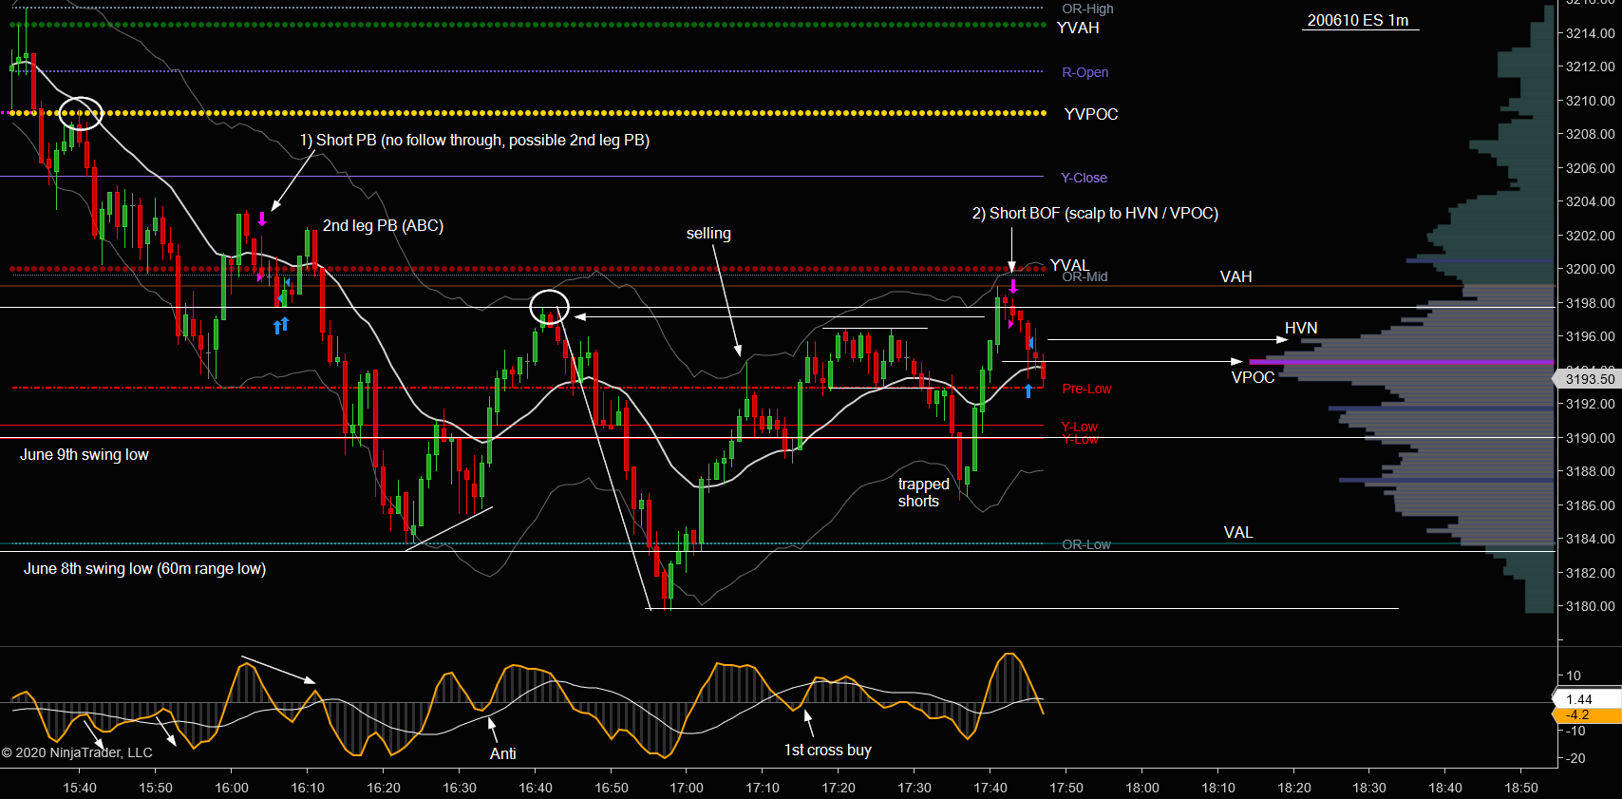Click the current price tag 3193.50
The height and width of the screenshot is (799, 1622).
pos(1588,378)
